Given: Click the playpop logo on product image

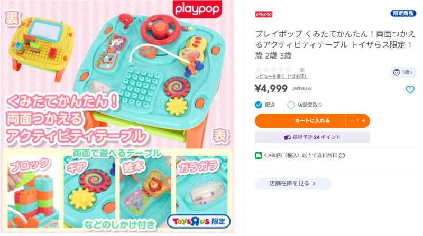Looking at the screenshot, I should click(x=197, y=10).
